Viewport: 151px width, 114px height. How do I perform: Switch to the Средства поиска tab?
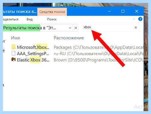click(52, 12)
